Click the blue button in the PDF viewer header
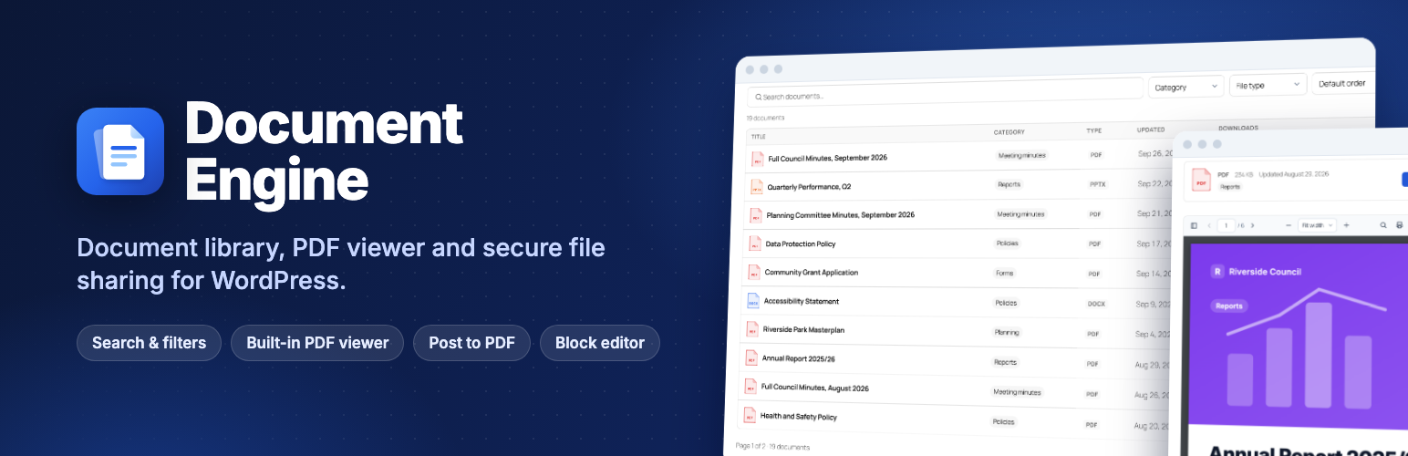Image resolution: width=1408 pixels, height=456 pixels. [1404, 179]
